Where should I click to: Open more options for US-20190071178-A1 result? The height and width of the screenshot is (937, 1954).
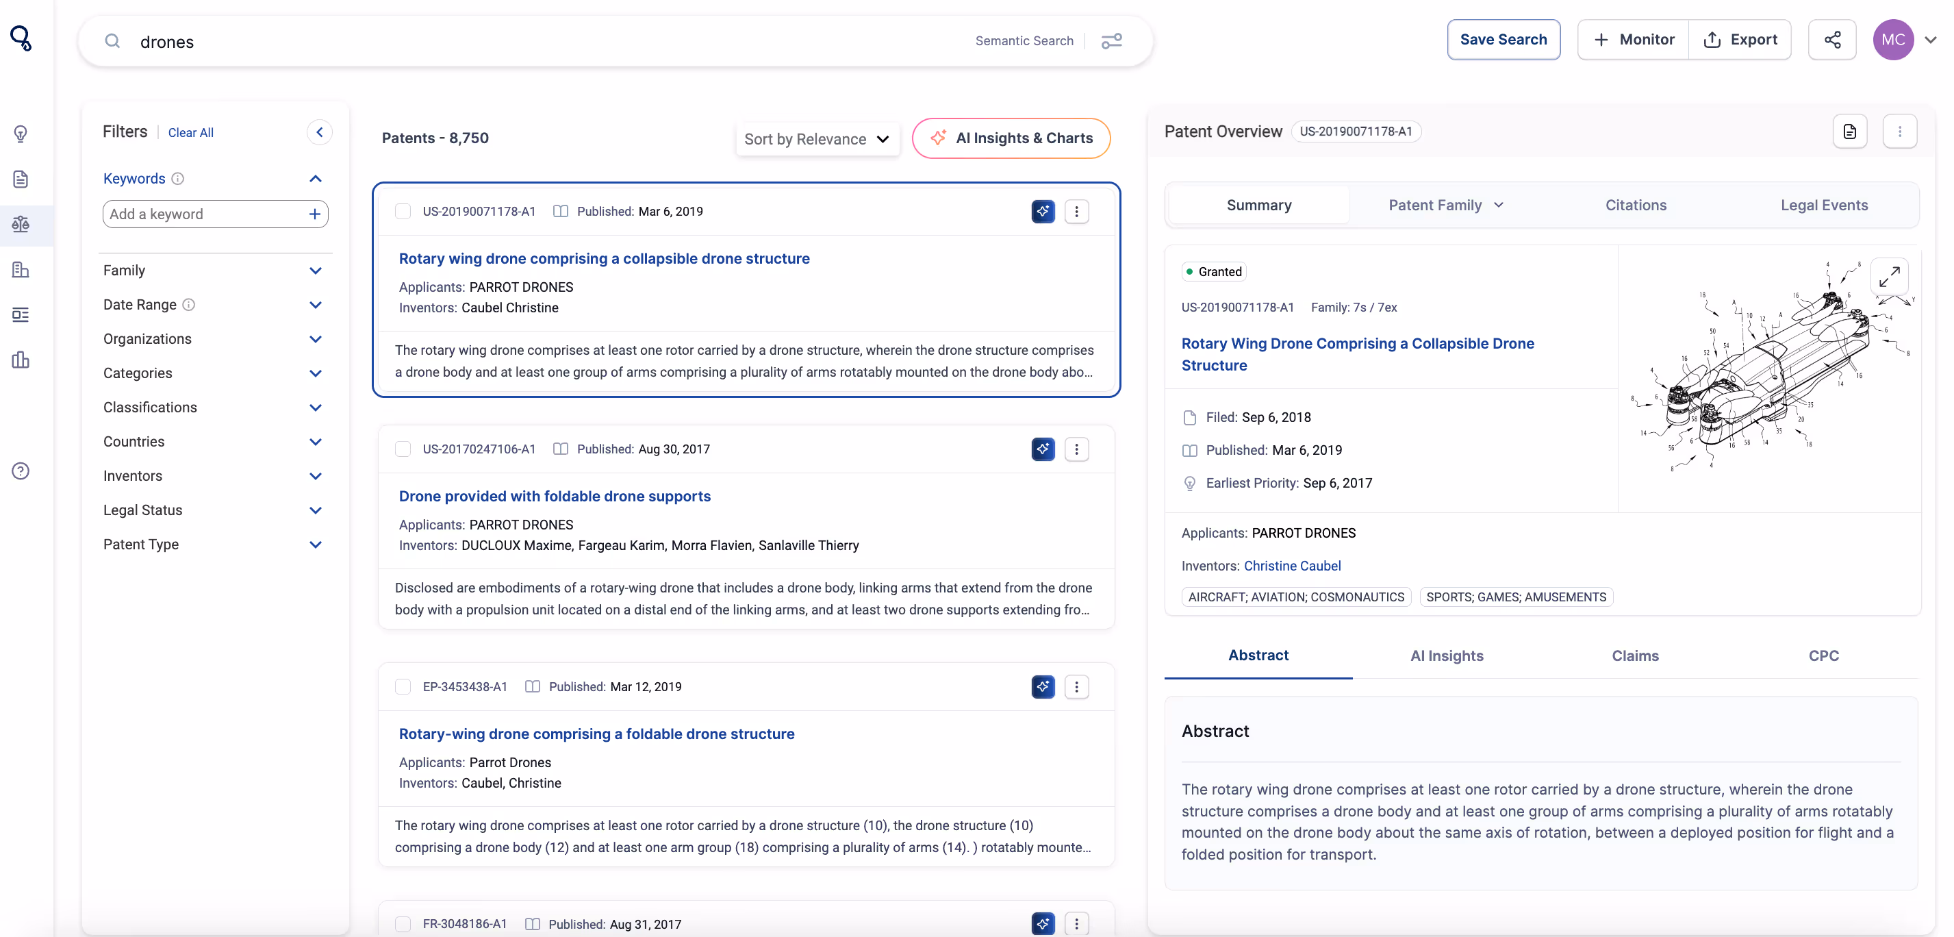1076,211
